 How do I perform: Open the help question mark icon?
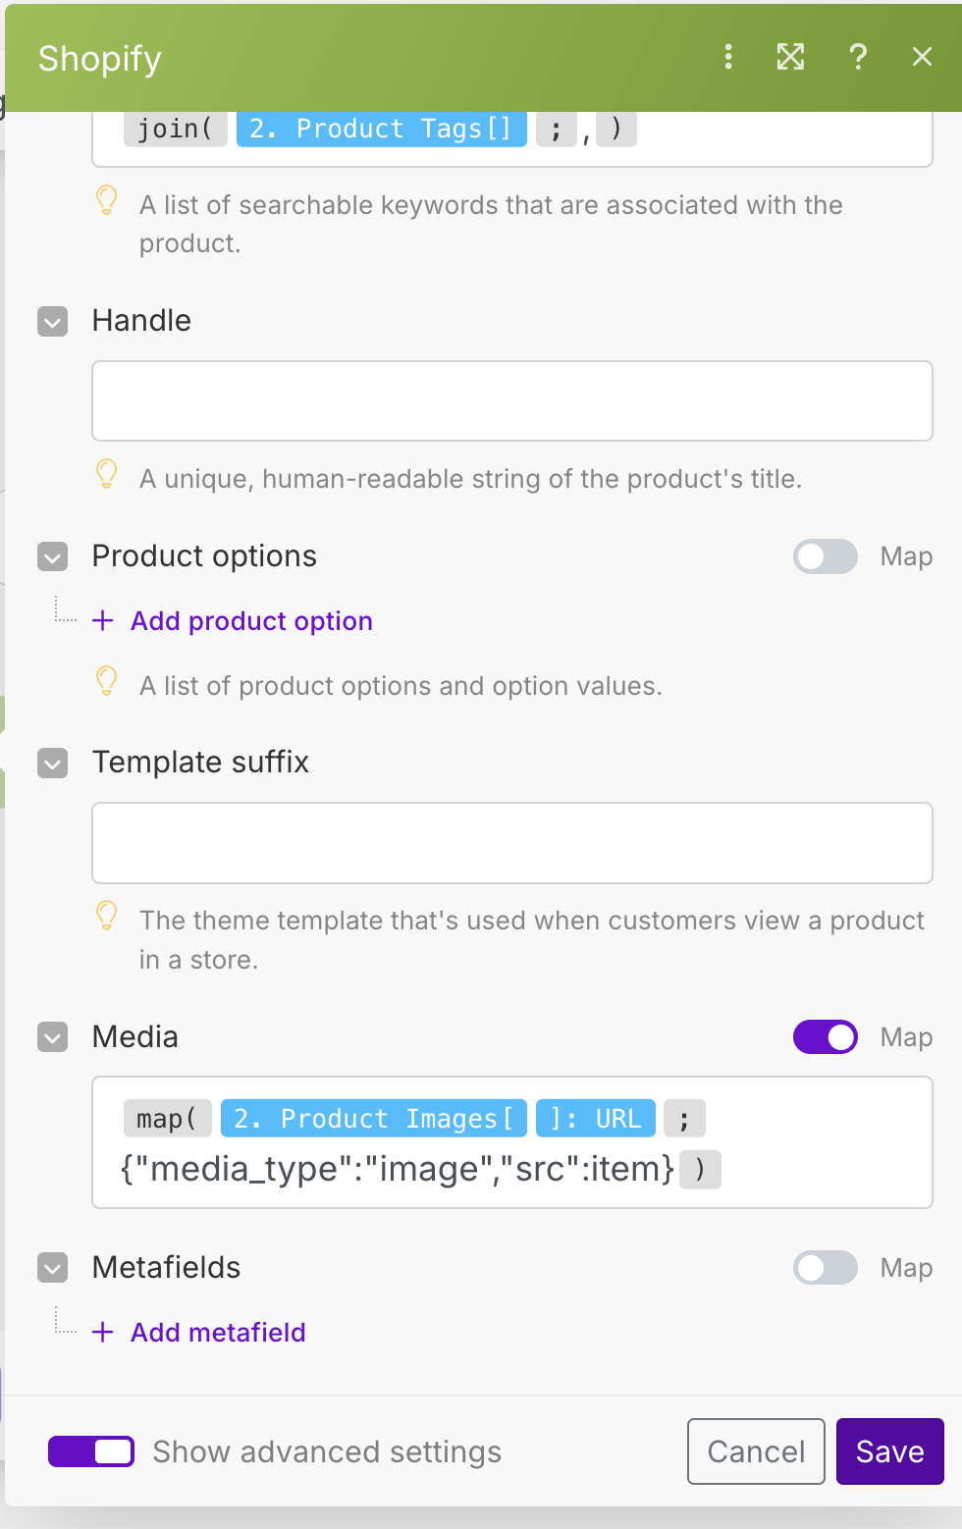pyautogui.click(x=857, y=57)
